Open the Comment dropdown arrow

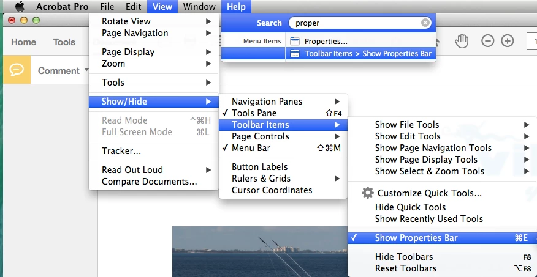[x=86, y=70]
